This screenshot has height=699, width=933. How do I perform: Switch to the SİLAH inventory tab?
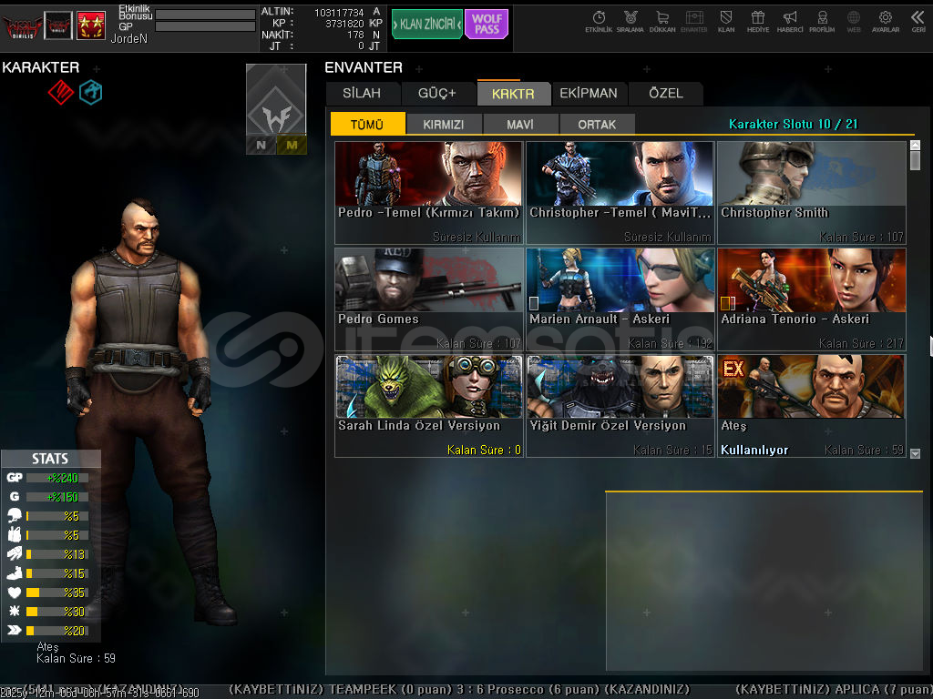[363, 93]
